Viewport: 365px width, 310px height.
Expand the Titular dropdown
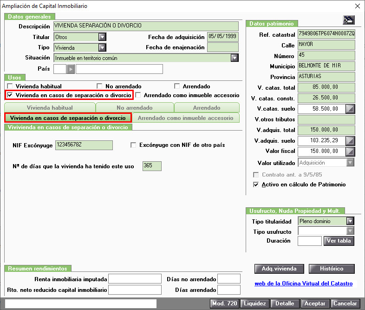[x=102, y=37]
